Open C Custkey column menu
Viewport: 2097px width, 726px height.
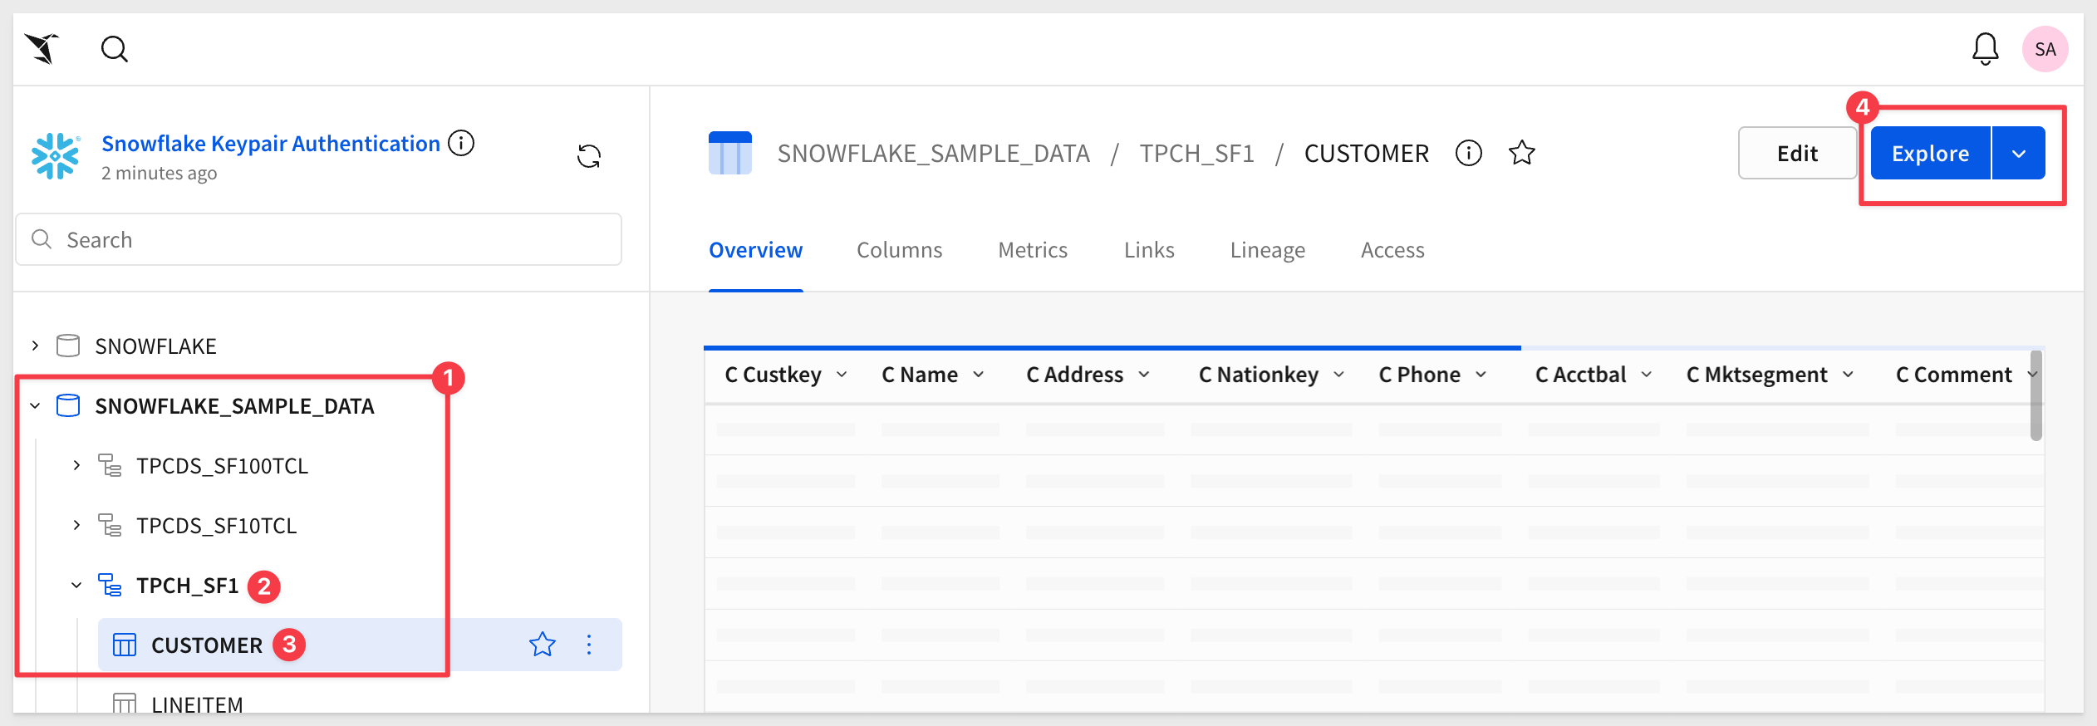[842, 375]
